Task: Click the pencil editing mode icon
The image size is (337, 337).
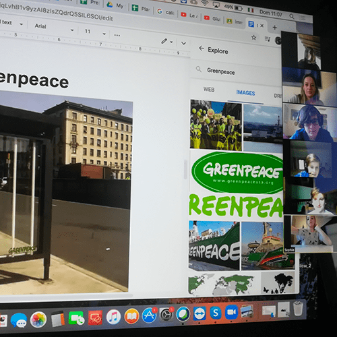Action: pyautogui.click(x=164, y=41)
